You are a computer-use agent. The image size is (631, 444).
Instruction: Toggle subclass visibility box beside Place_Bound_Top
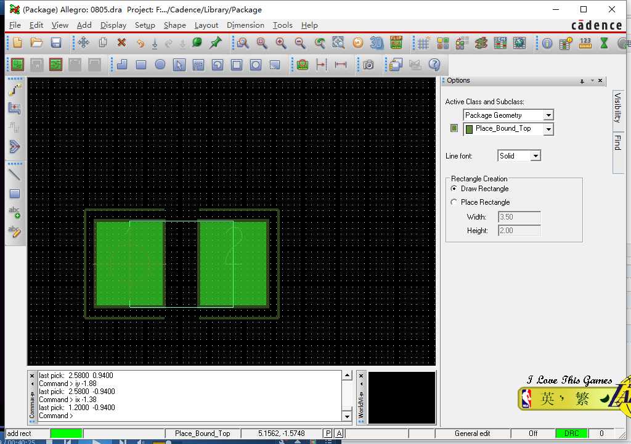coord(454,128)
